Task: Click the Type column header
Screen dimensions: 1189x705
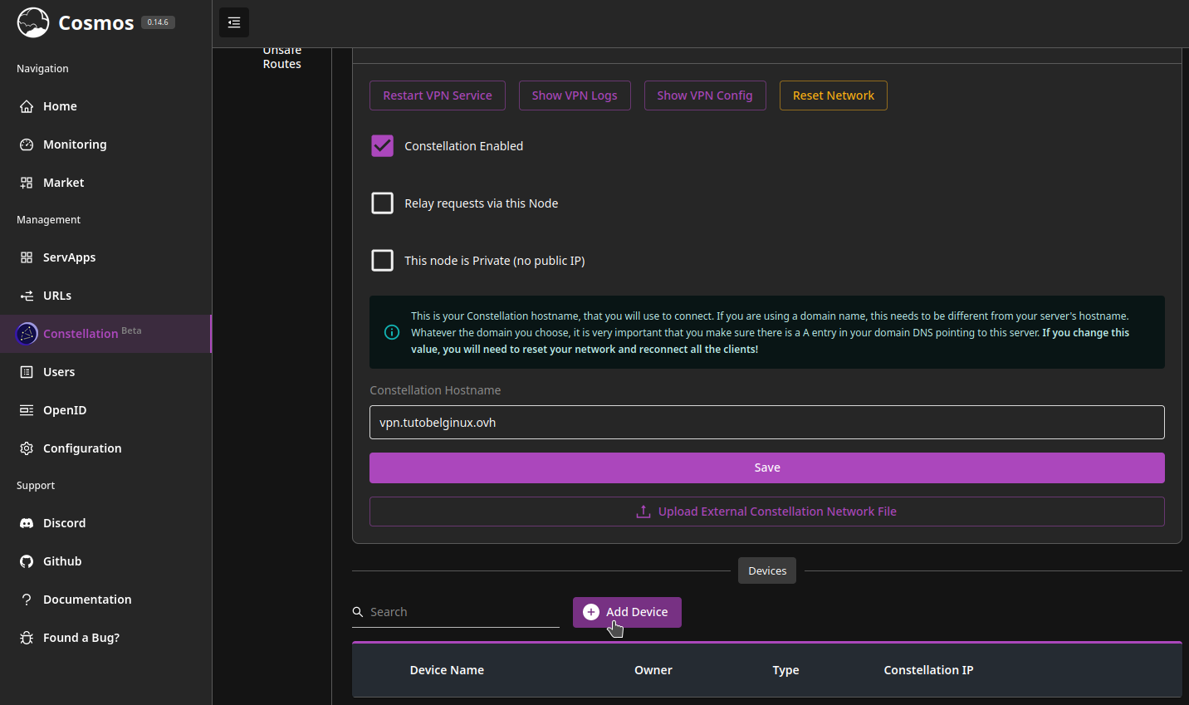Action: [785, 670]
